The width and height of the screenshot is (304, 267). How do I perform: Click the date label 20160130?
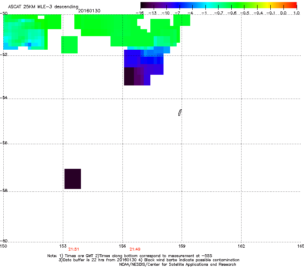click(x=89, y=11)
